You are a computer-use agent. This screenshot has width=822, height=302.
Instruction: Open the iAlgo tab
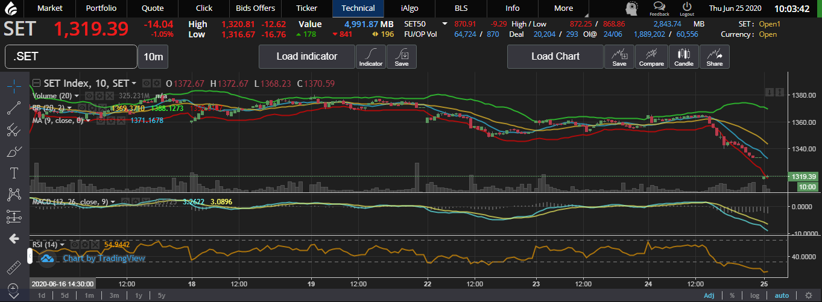[x=411, y=8]
